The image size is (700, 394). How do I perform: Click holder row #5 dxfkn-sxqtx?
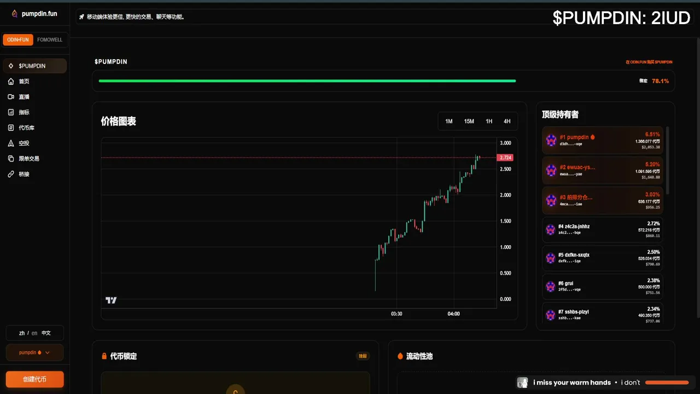[603, 258]
